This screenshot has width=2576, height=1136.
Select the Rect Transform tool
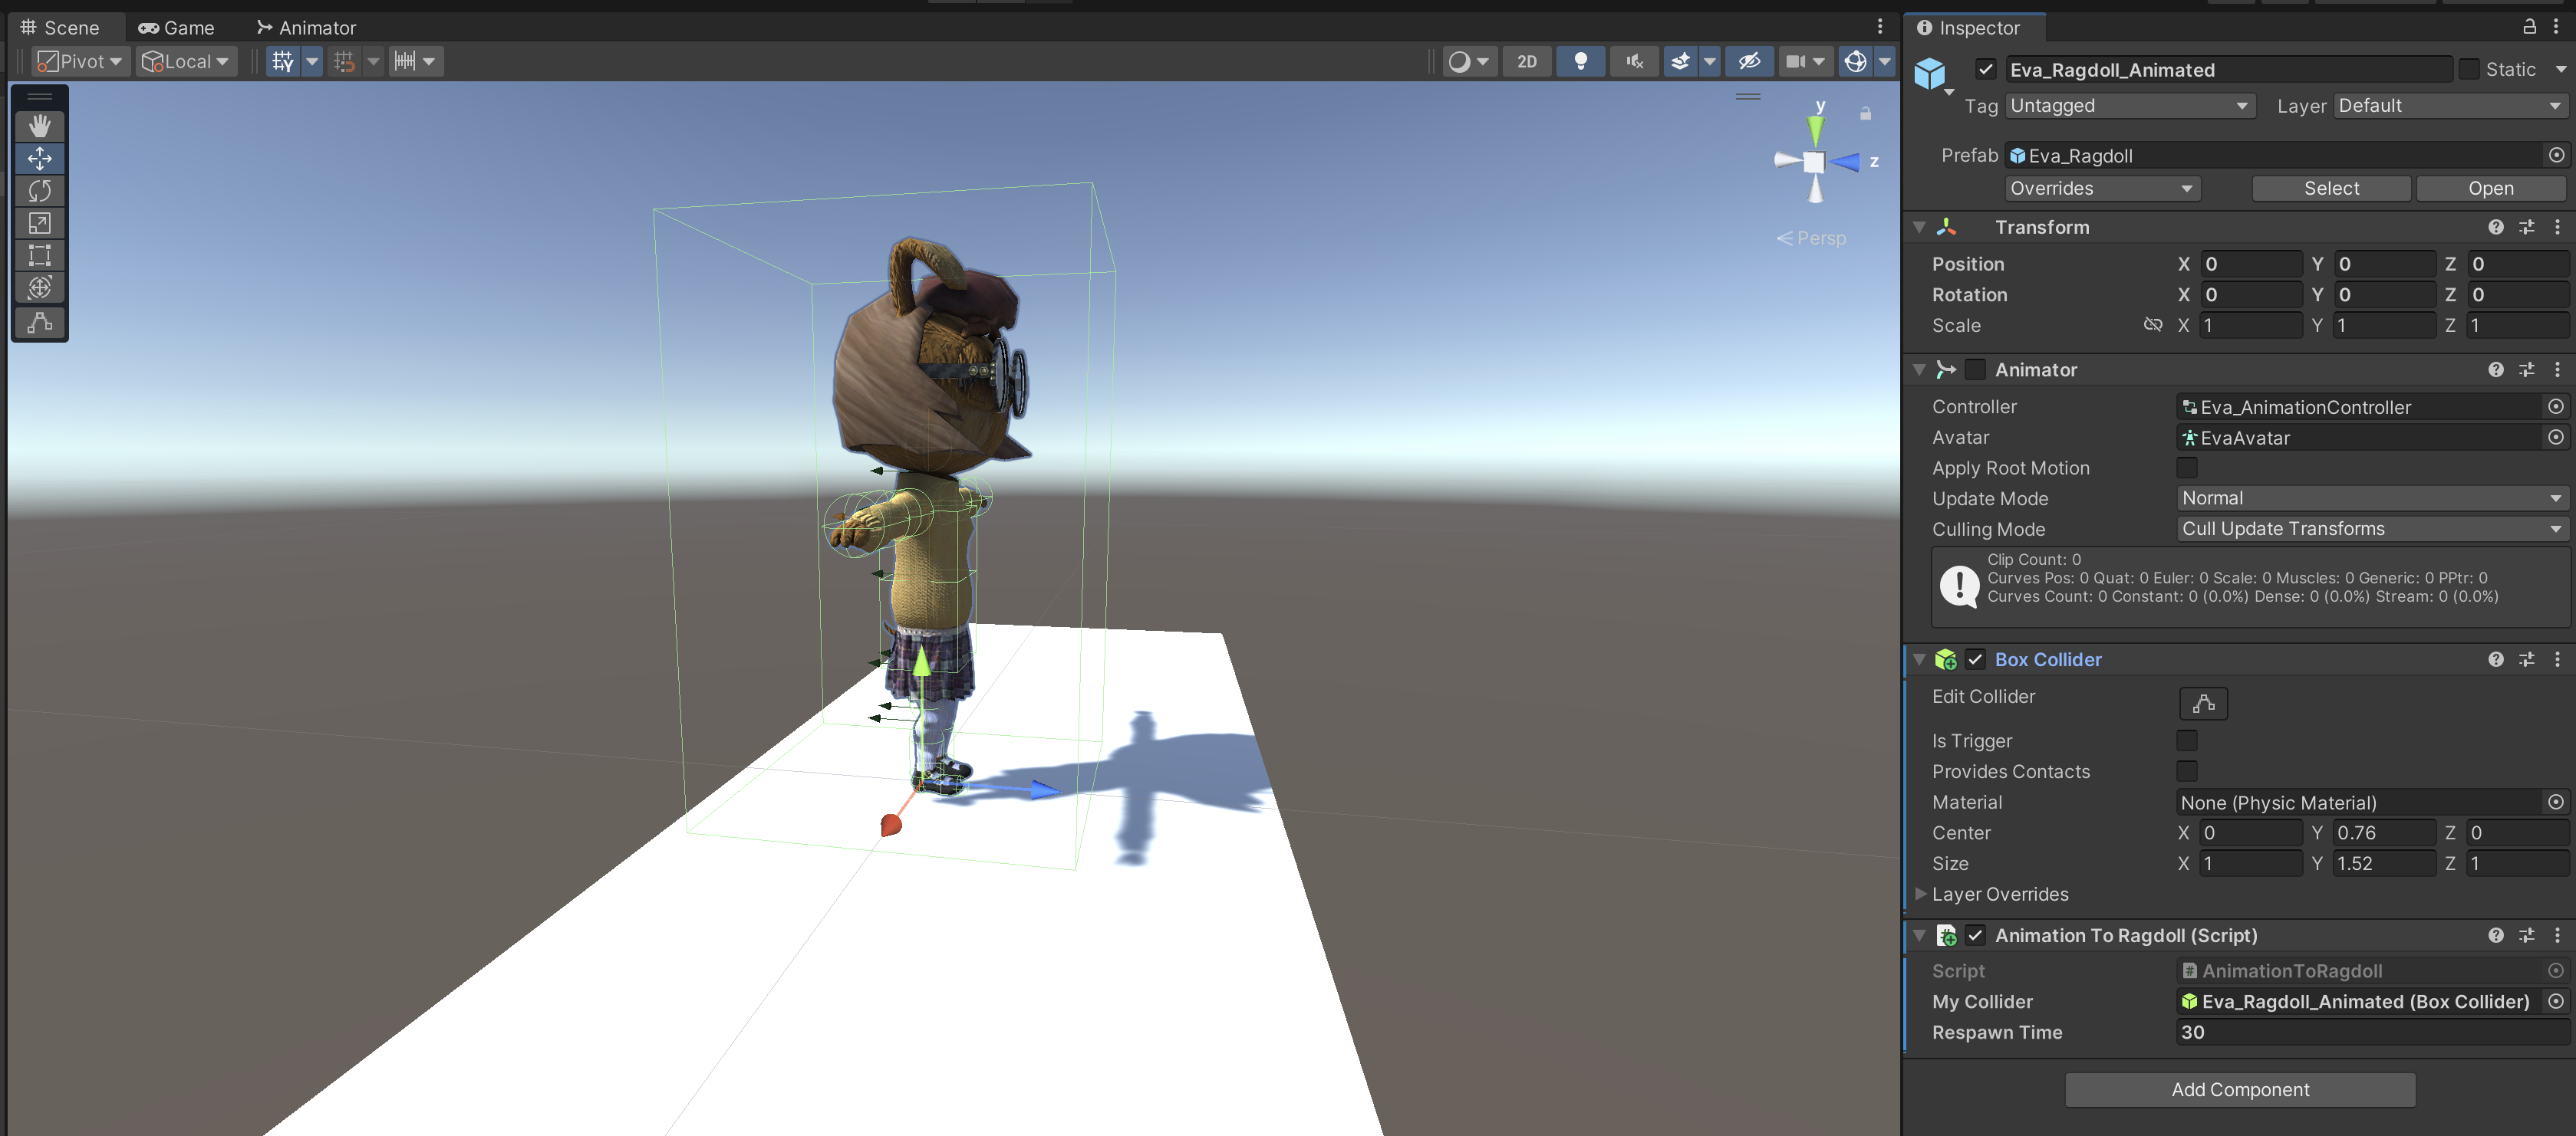(40, 256)
